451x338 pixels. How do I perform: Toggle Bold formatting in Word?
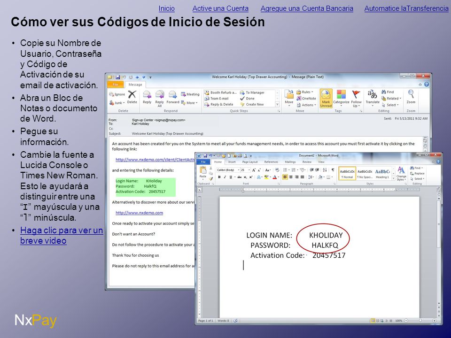(x=219, y=177)
